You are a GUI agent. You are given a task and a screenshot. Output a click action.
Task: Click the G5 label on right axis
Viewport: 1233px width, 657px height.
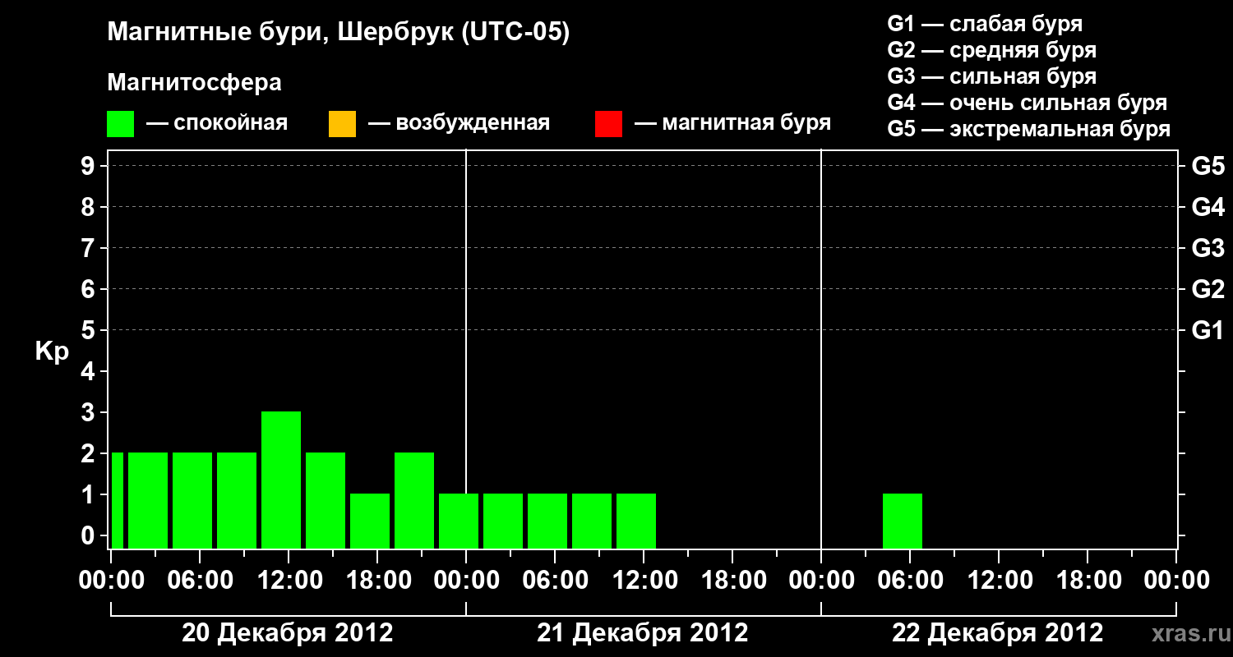[x=1208, y=166]
